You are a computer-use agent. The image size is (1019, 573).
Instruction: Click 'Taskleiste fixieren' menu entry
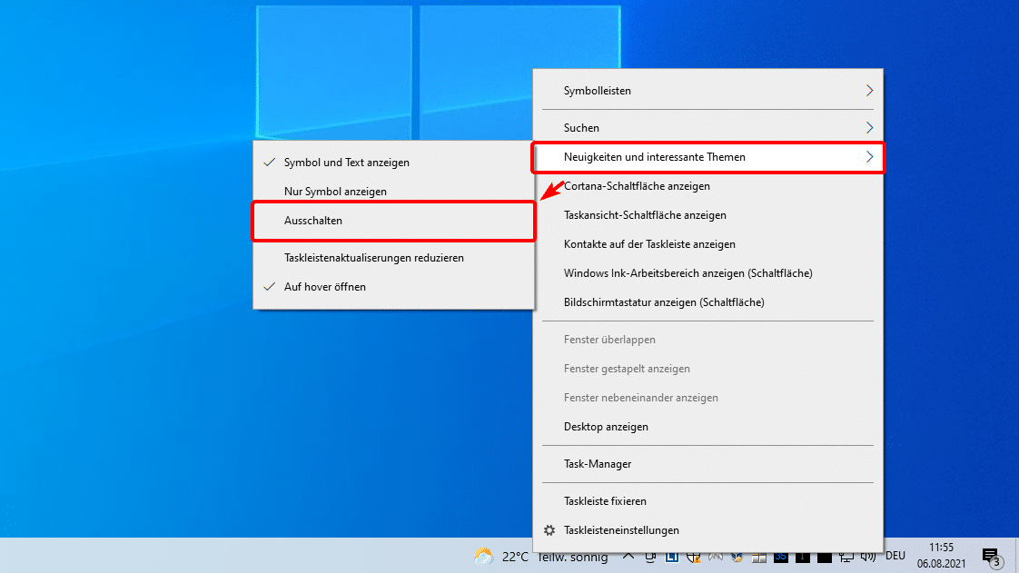coord(605,501)
